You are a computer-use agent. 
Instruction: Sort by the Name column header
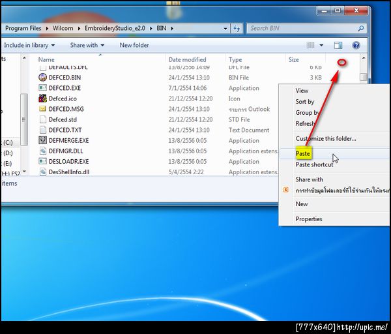click(46, 59)
